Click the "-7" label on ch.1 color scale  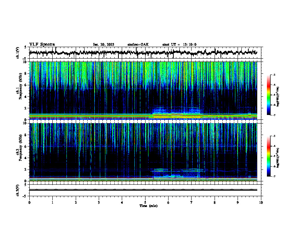pyautogui.click(x=274, y=115)
